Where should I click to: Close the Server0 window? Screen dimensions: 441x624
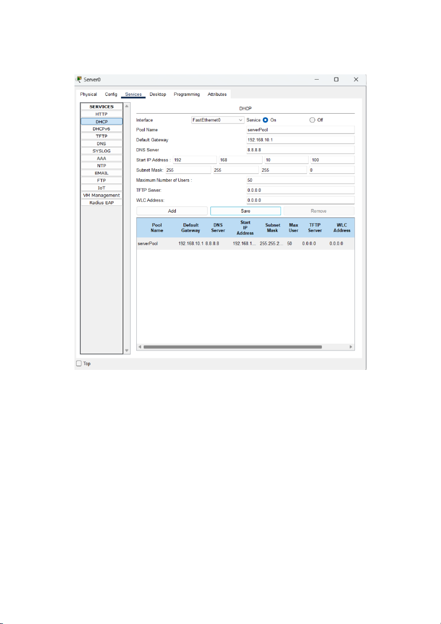[x=356, y=80]
